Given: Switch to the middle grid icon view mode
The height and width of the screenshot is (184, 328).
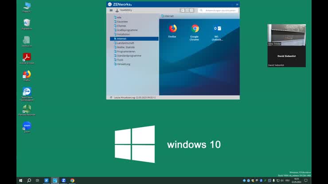Looking at the screenshot, I should pyautogui.click(x=187, y=10).
